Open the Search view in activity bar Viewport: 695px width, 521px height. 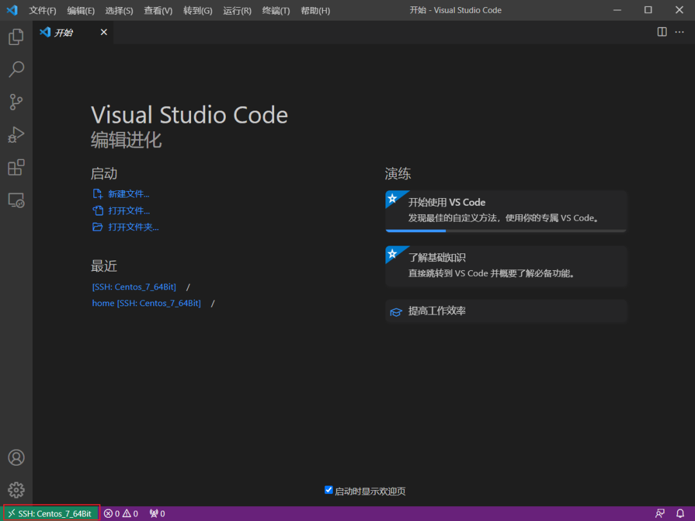[16, 69]
